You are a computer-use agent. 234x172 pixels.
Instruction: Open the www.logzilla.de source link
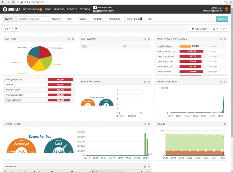[x=165, y=67]
